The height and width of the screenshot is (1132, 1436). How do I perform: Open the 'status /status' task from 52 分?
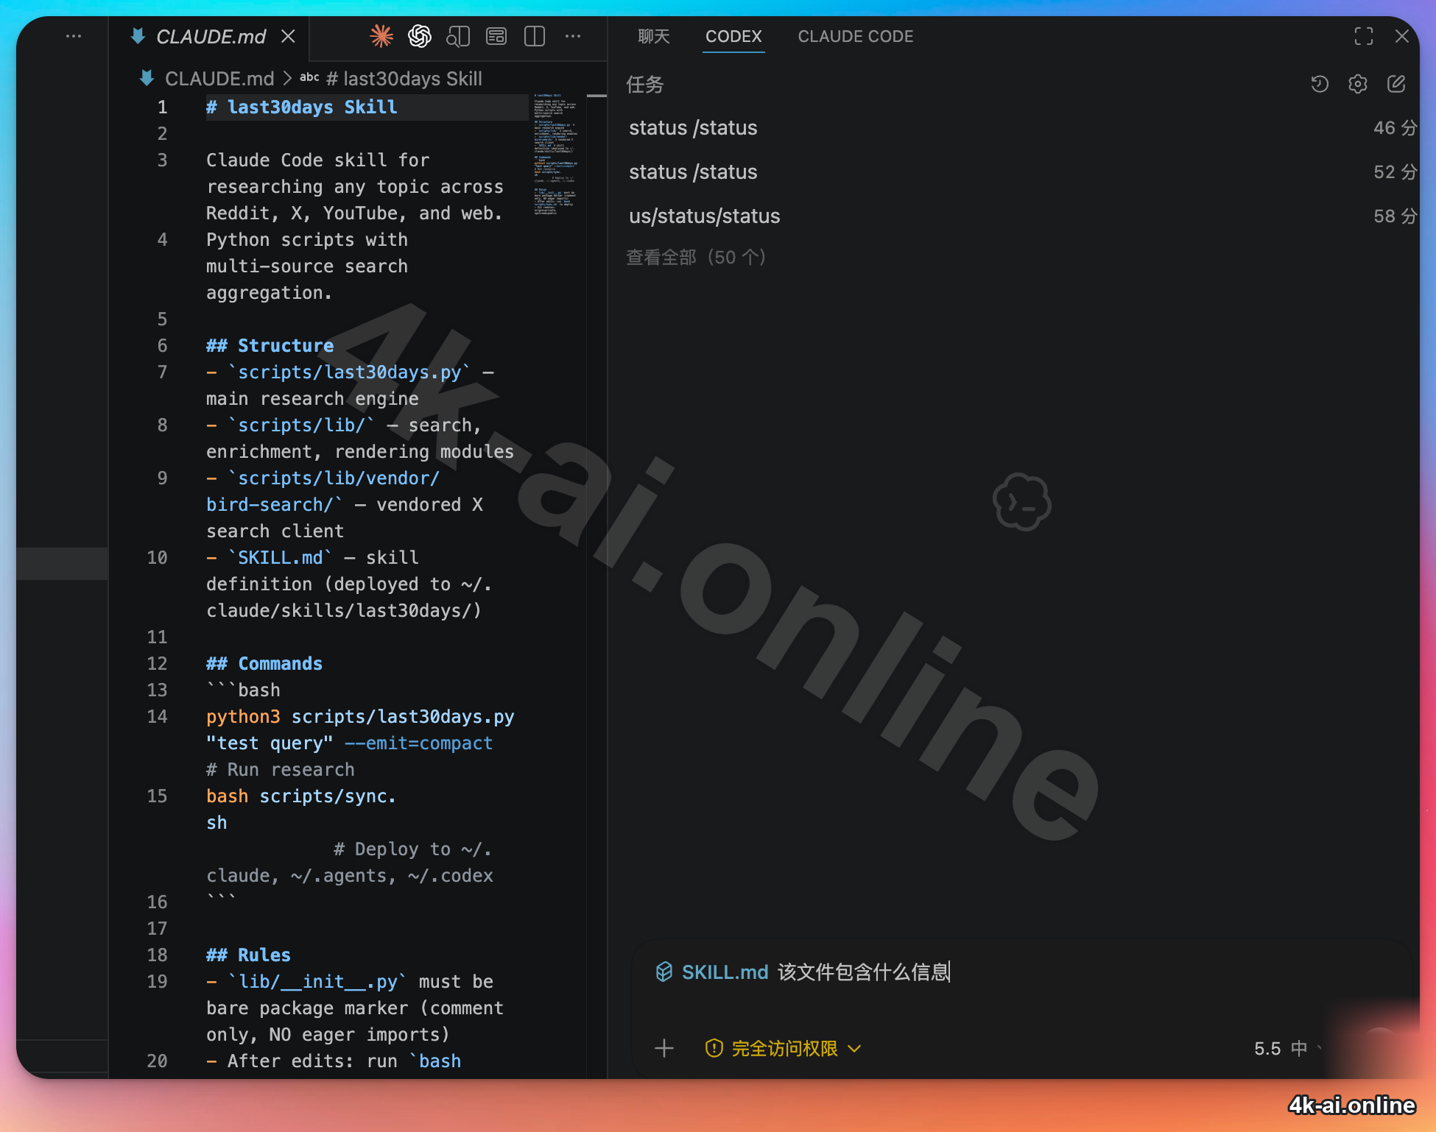[1022, 171]
